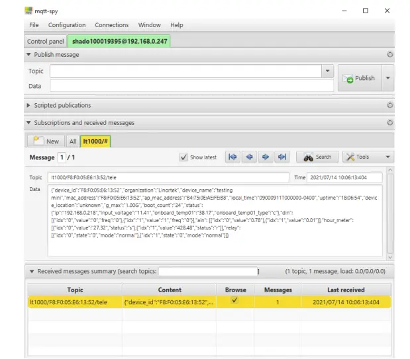
Task: Open the Connections menu
Action: (112, 25)
